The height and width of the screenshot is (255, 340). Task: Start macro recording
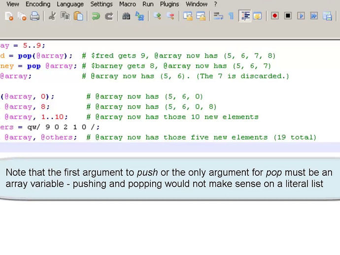275,16
